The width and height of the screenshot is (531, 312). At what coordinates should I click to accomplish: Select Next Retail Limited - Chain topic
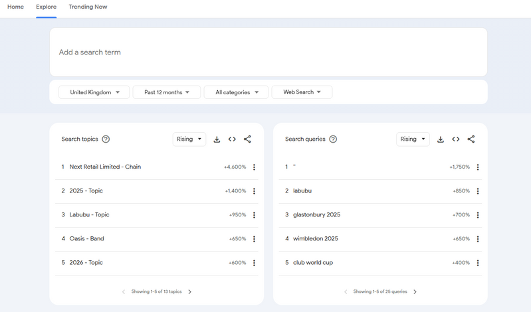tap(105, 167)
